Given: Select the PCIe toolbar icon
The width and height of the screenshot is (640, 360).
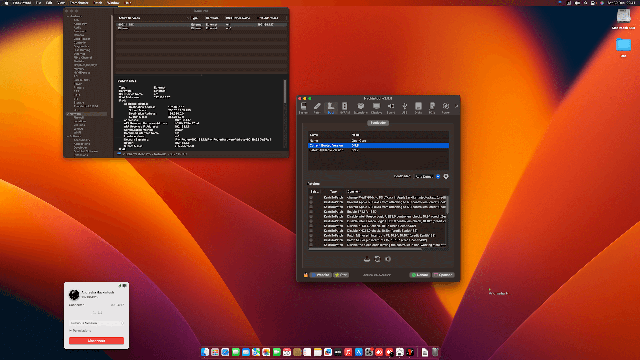Looking at the screenshot, I should click(x=432, y=108).
